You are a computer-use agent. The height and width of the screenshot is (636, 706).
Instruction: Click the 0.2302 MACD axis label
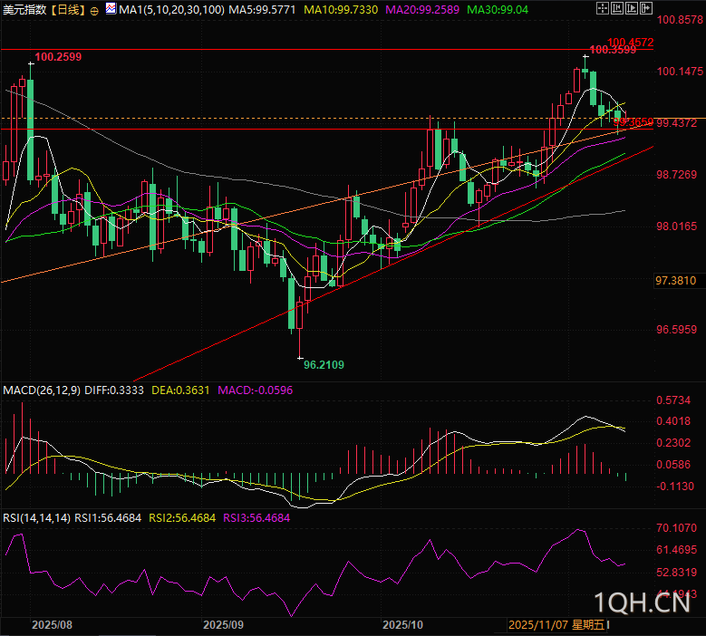(x=673, y=443)
